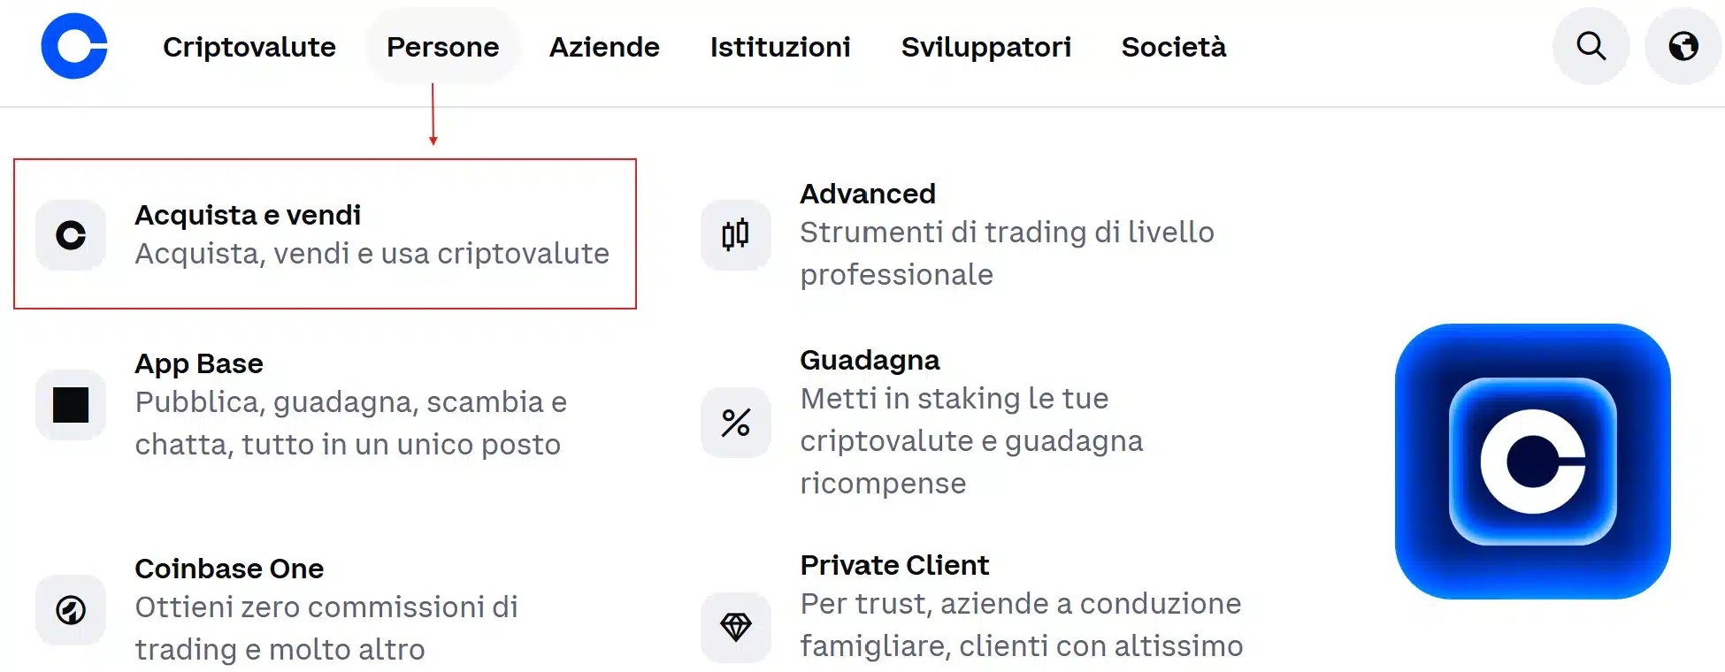Select the percent icon next to Guadagna
Screen dimensions: 1725x672
735,422
